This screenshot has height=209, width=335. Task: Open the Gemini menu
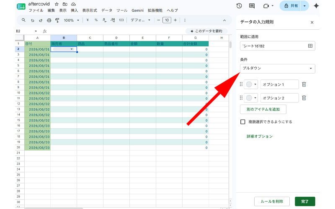[137, 10]
